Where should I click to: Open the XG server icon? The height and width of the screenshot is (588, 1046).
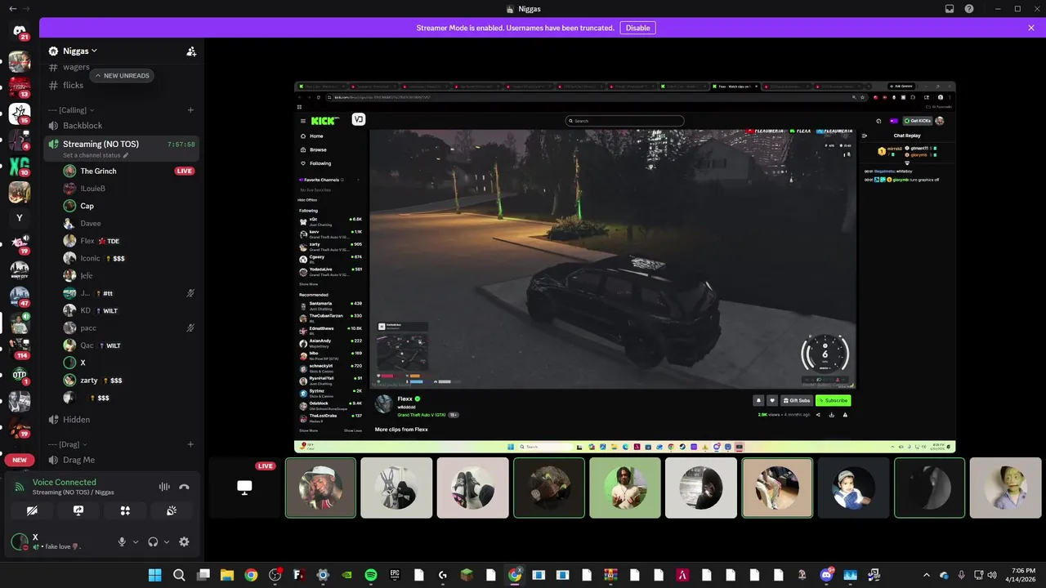click(x=20, y=167)
